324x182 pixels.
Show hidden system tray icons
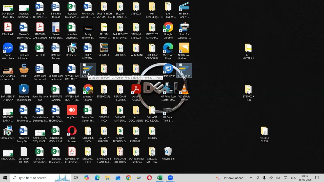point(251,178)
